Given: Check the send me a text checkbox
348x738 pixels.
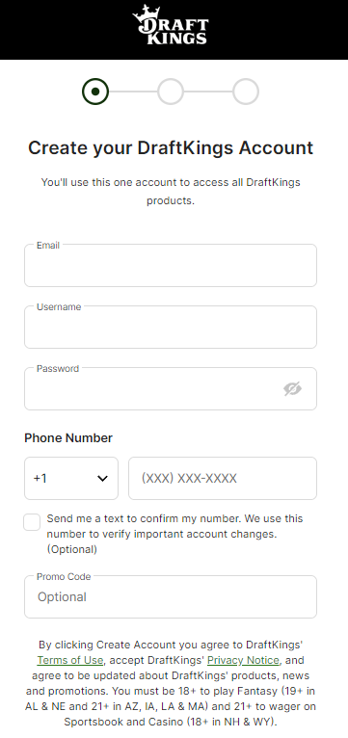Looking at the screenshot, I should 32,522.
